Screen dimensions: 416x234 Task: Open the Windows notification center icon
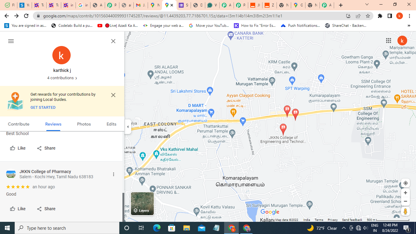coord(406,228)
